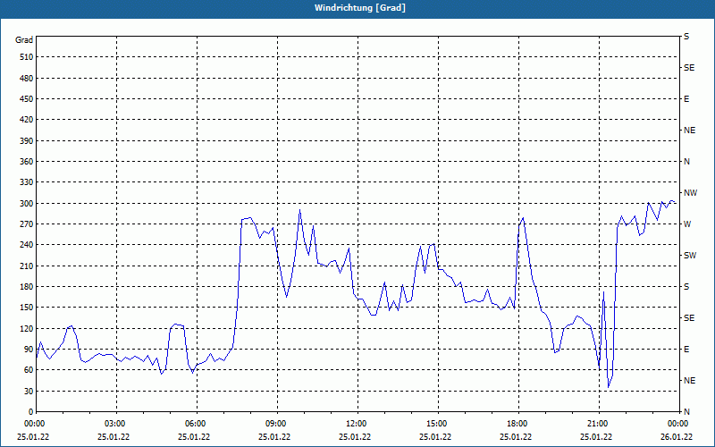Screen dimensions: 715x447
Task: Select the 240 value on the degree axis
Action: pos(27,245)
